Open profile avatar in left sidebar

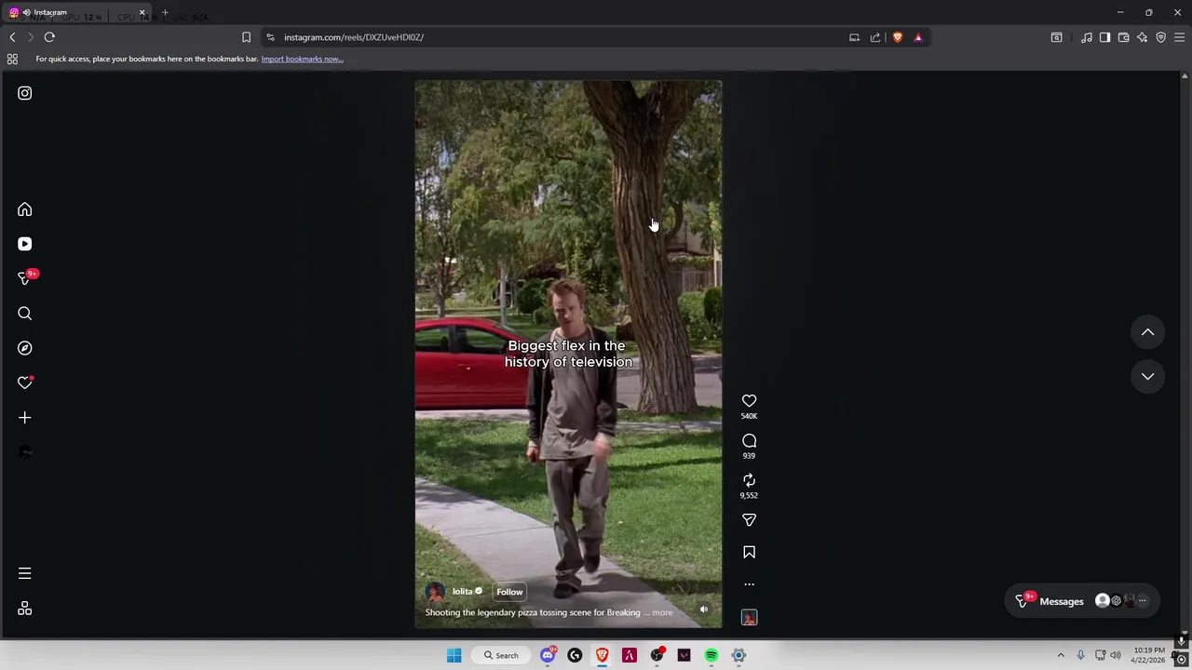click(x=25, y=452)
